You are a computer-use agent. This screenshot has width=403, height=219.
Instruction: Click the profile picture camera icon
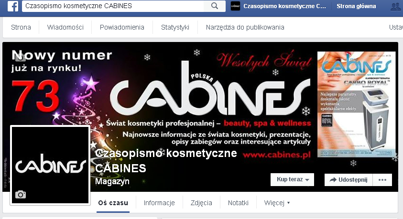coord(21,195)
